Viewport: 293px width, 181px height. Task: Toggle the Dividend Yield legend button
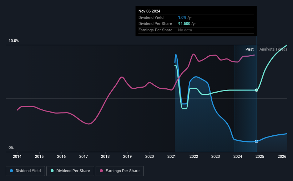[x=25, y=171]
